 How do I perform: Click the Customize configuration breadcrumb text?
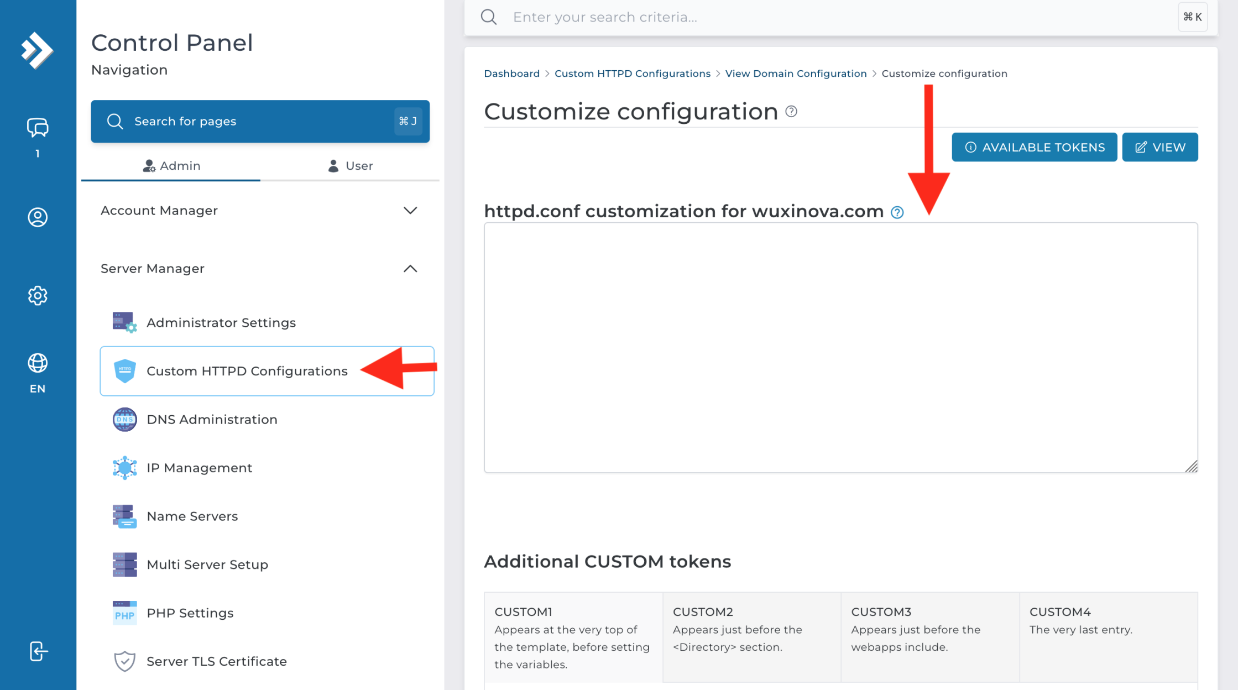(944, 74)
